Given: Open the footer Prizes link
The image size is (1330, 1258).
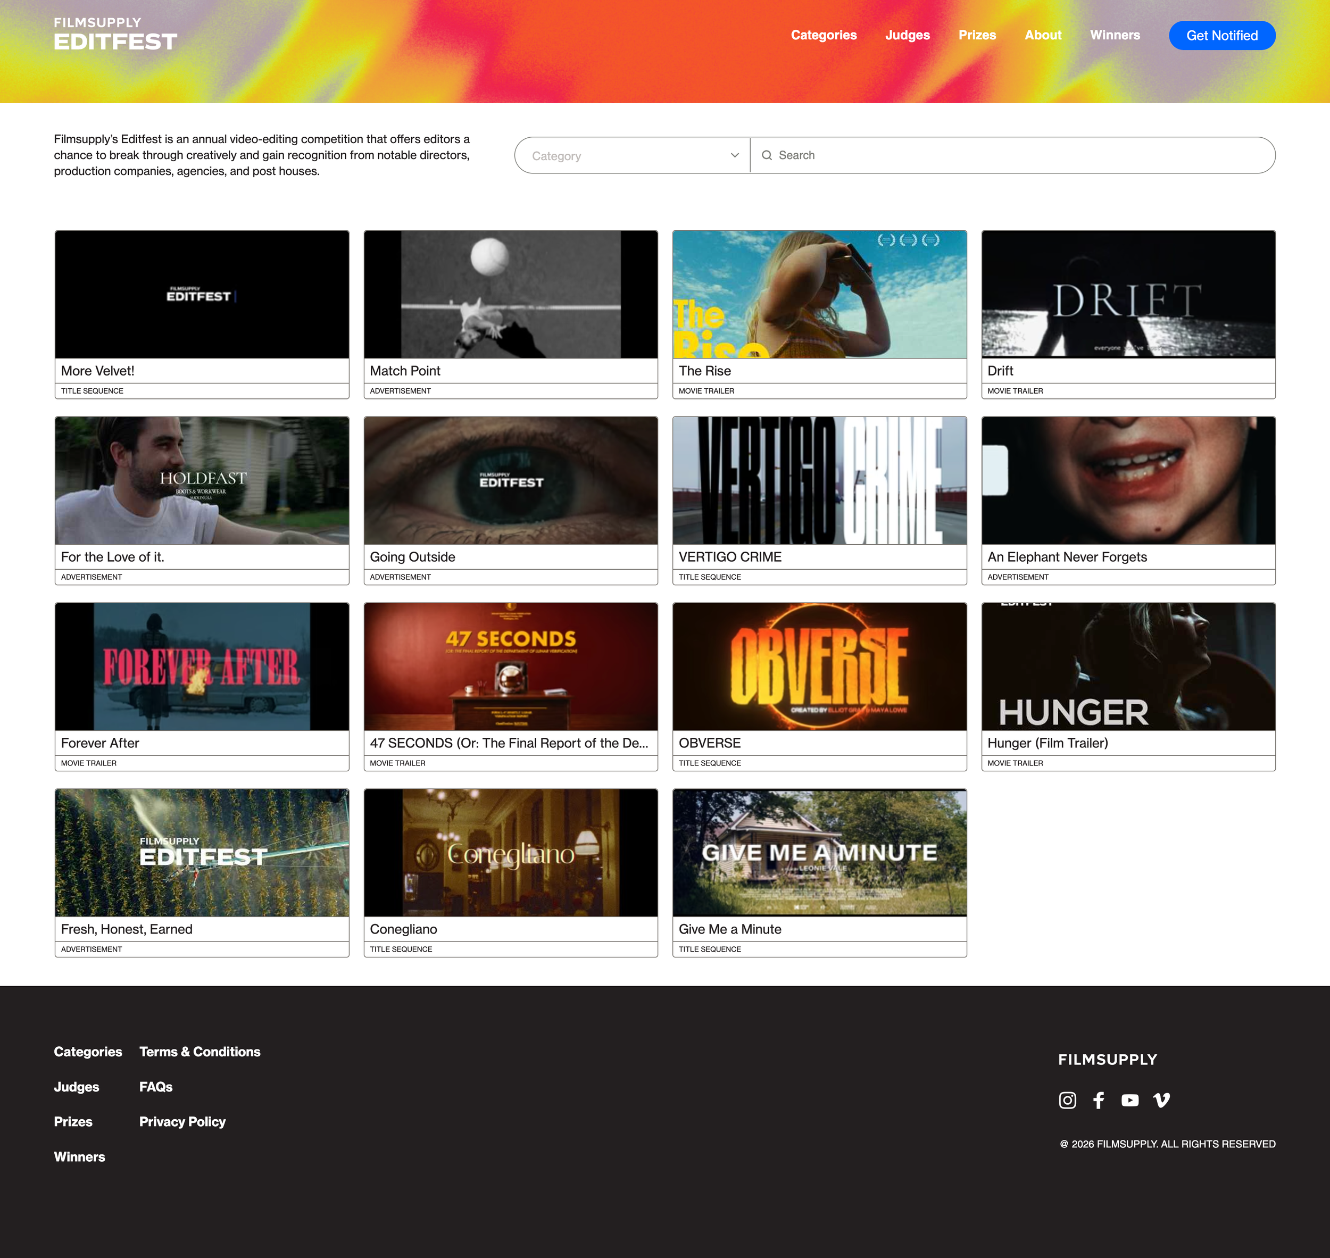Looking at the screenshot, I should click(x=73, y=1121).
